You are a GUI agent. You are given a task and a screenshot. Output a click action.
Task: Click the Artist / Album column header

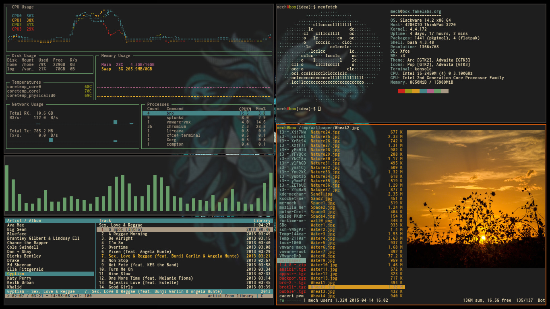coord(24,221)
